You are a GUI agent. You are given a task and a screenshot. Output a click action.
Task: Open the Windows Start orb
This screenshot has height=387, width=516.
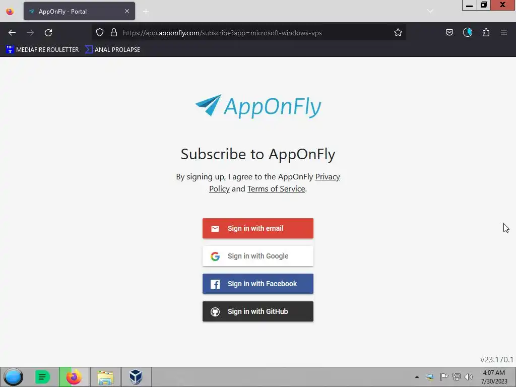[14, 377]
